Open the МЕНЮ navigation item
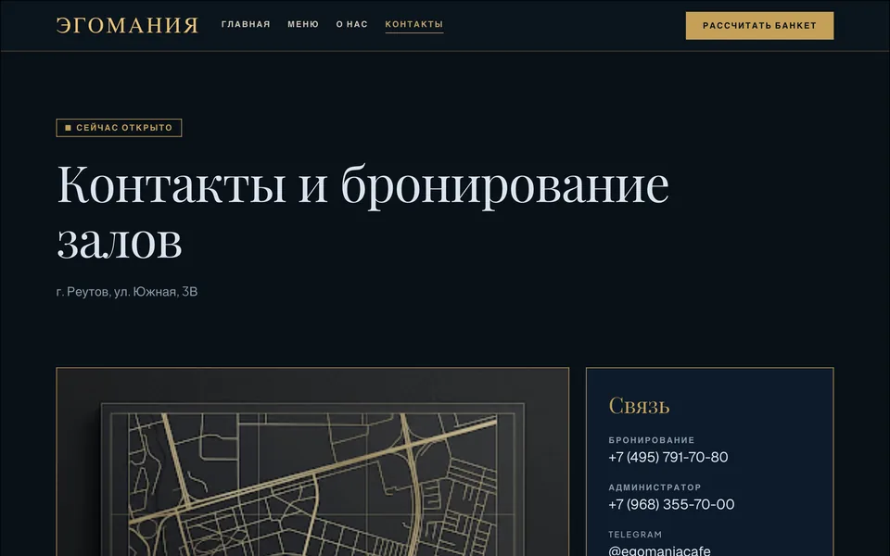The height and width of the screenshot is (556, 890). (303, 24)
